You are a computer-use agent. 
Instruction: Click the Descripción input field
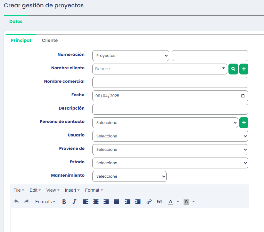170,109
